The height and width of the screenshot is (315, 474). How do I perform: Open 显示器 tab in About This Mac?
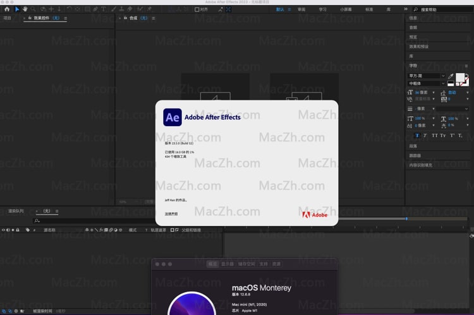click(x=228, y=264)
